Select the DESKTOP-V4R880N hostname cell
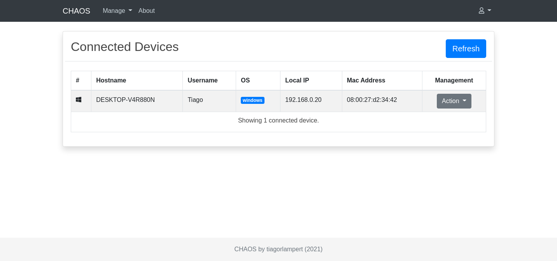This screenshot has width=557, height=261. (137, 101)
